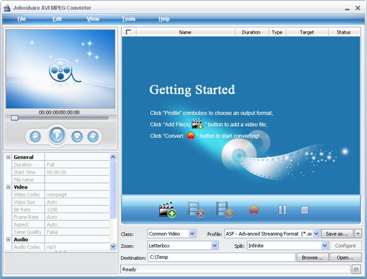Viewport: 367px width, 279px height.
Task: Open the Help menu
Action: click(x=164, y=19)
